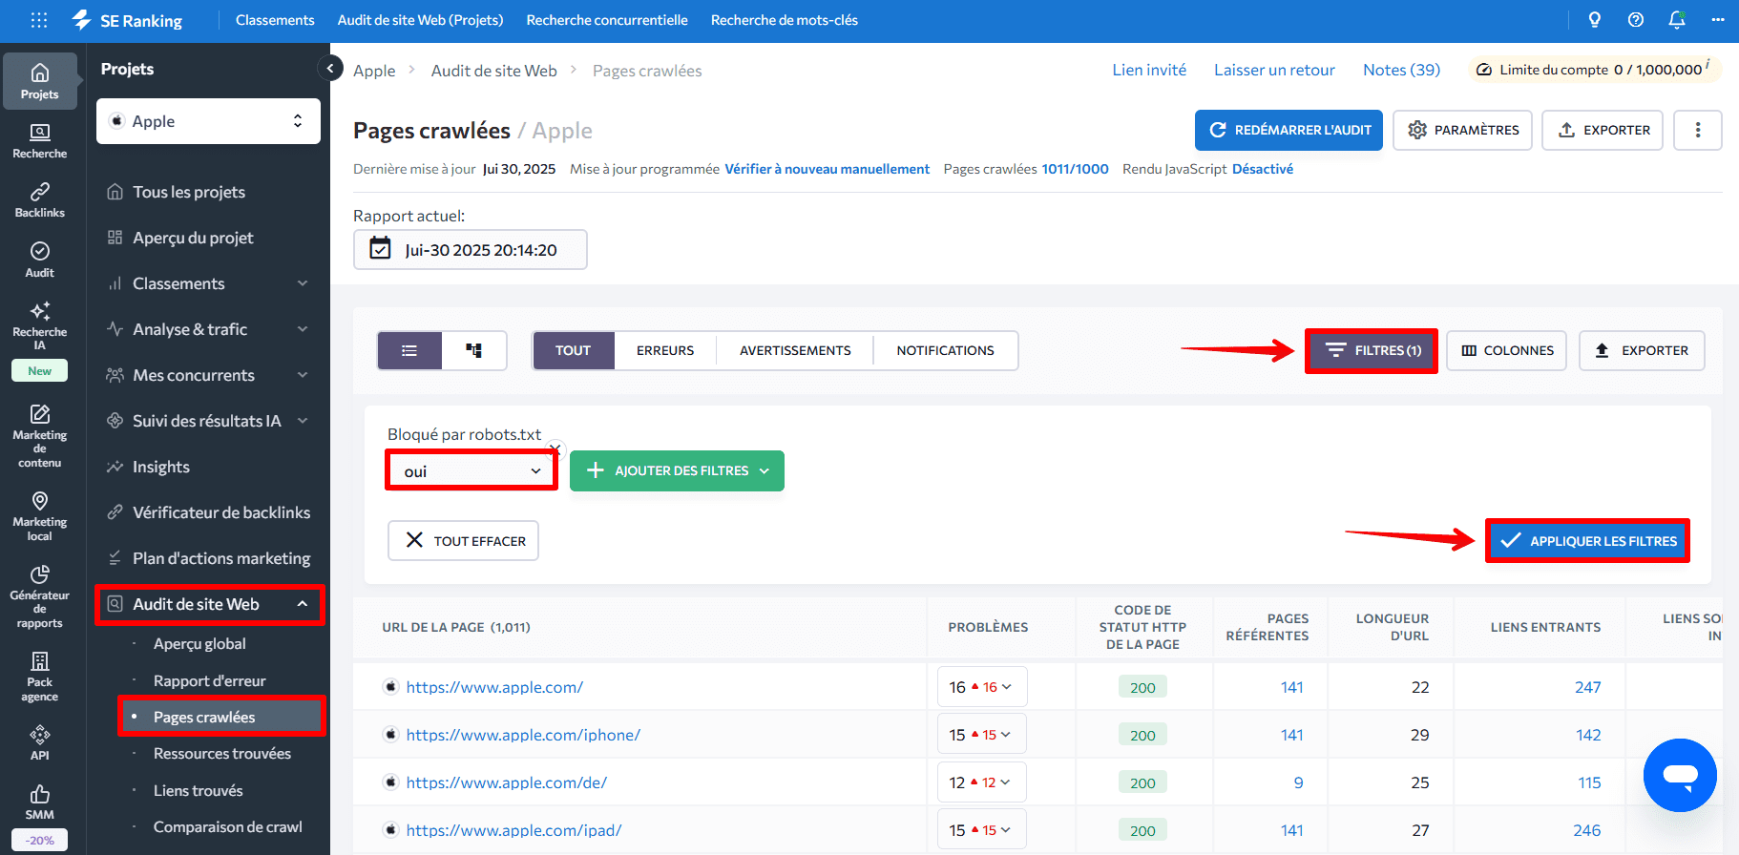Select the Notifications tab
The height and width of the screenshot is (855, 1739).
pyautogui.click(x=945, y=350)
